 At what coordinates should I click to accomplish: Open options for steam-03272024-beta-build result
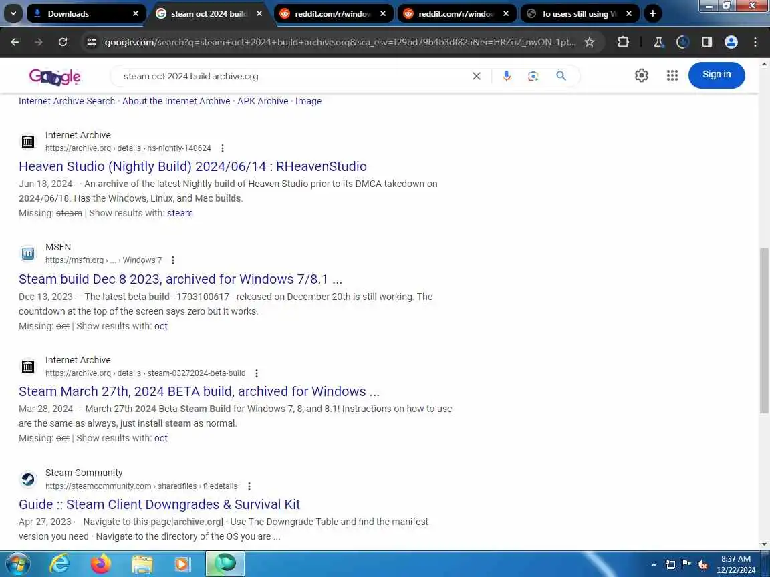(257, 373)
